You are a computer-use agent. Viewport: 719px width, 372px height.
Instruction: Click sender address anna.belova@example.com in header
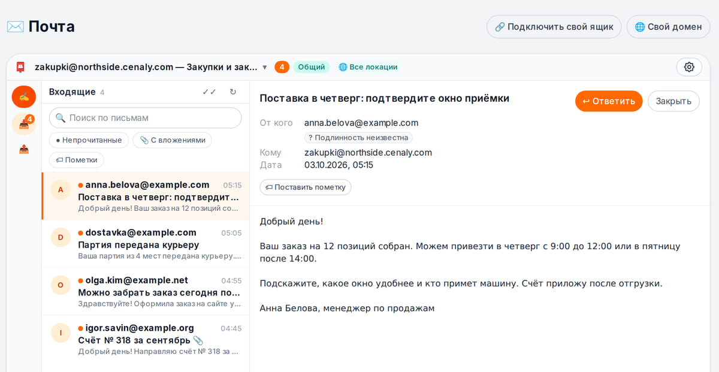tap(361, 123)
